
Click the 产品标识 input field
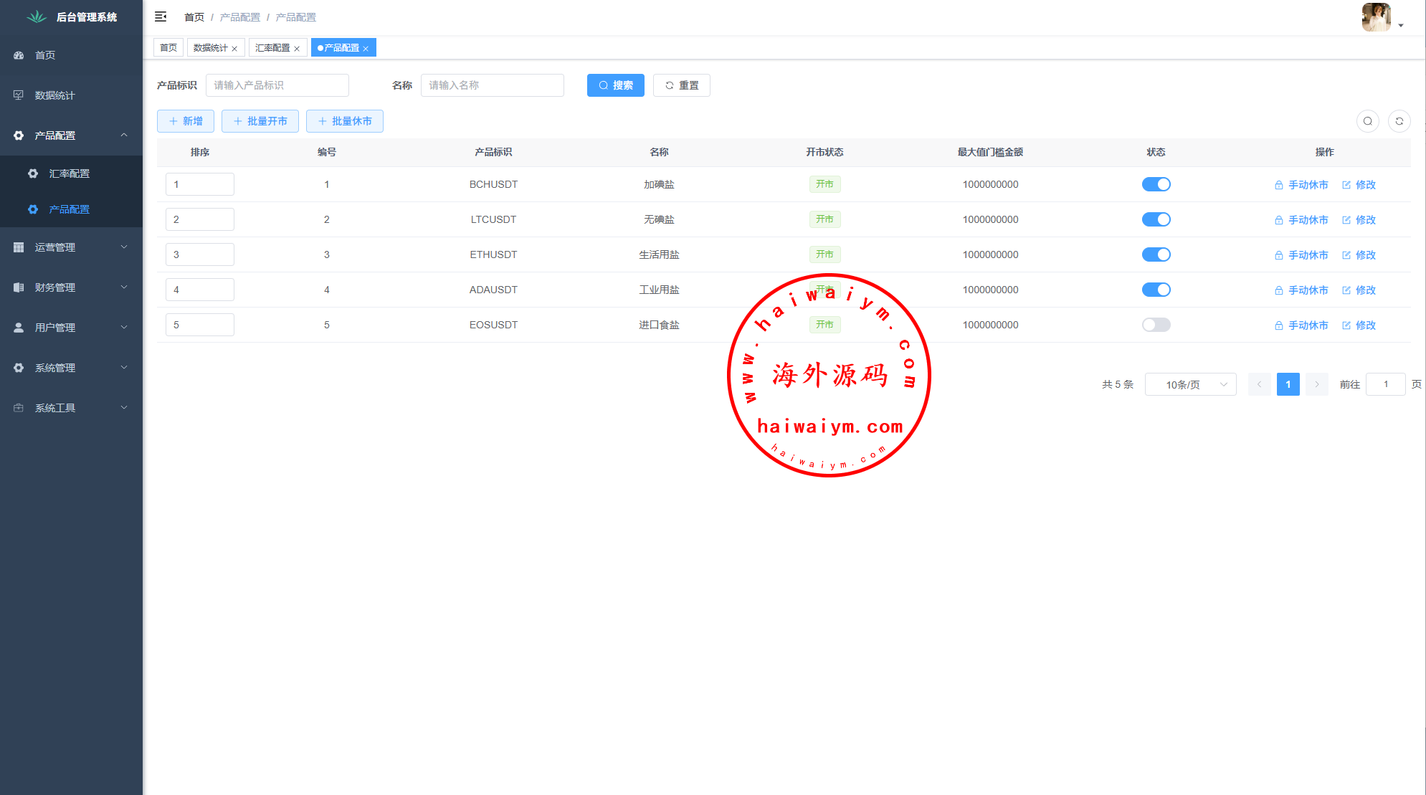[277, 85]
